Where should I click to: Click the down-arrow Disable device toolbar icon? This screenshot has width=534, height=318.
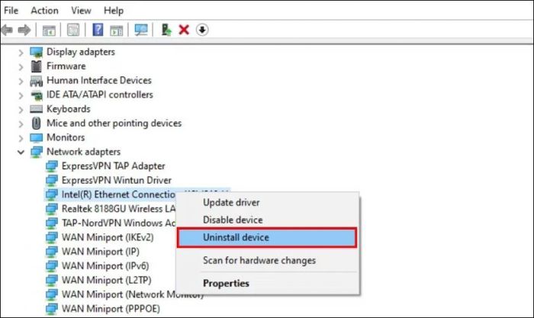(202, 30)
